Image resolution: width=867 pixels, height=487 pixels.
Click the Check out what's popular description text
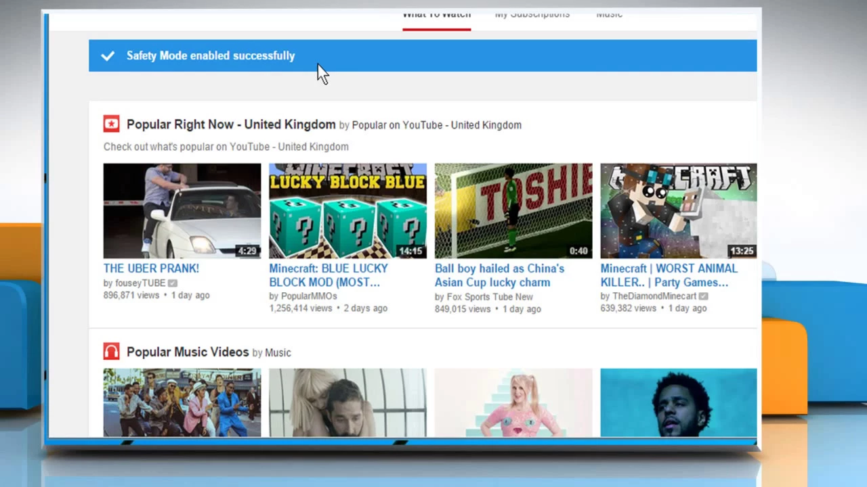tap(226, 147)
